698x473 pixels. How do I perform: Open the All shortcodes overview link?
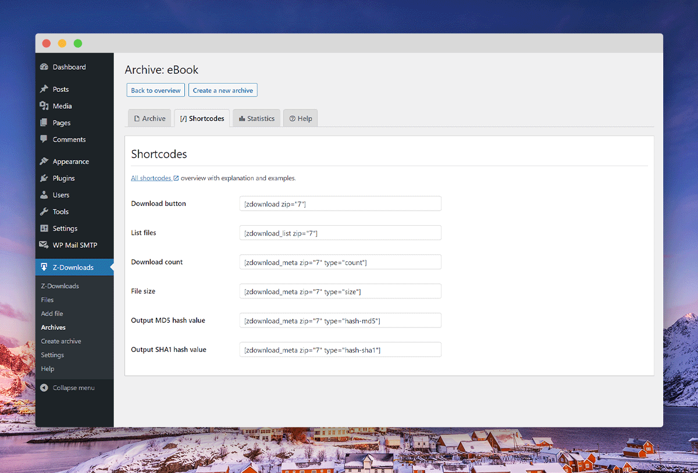click(151, 178)
